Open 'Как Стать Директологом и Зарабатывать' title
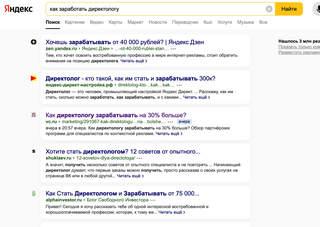This screenshot has width=320, height=227. pos(122,194)
